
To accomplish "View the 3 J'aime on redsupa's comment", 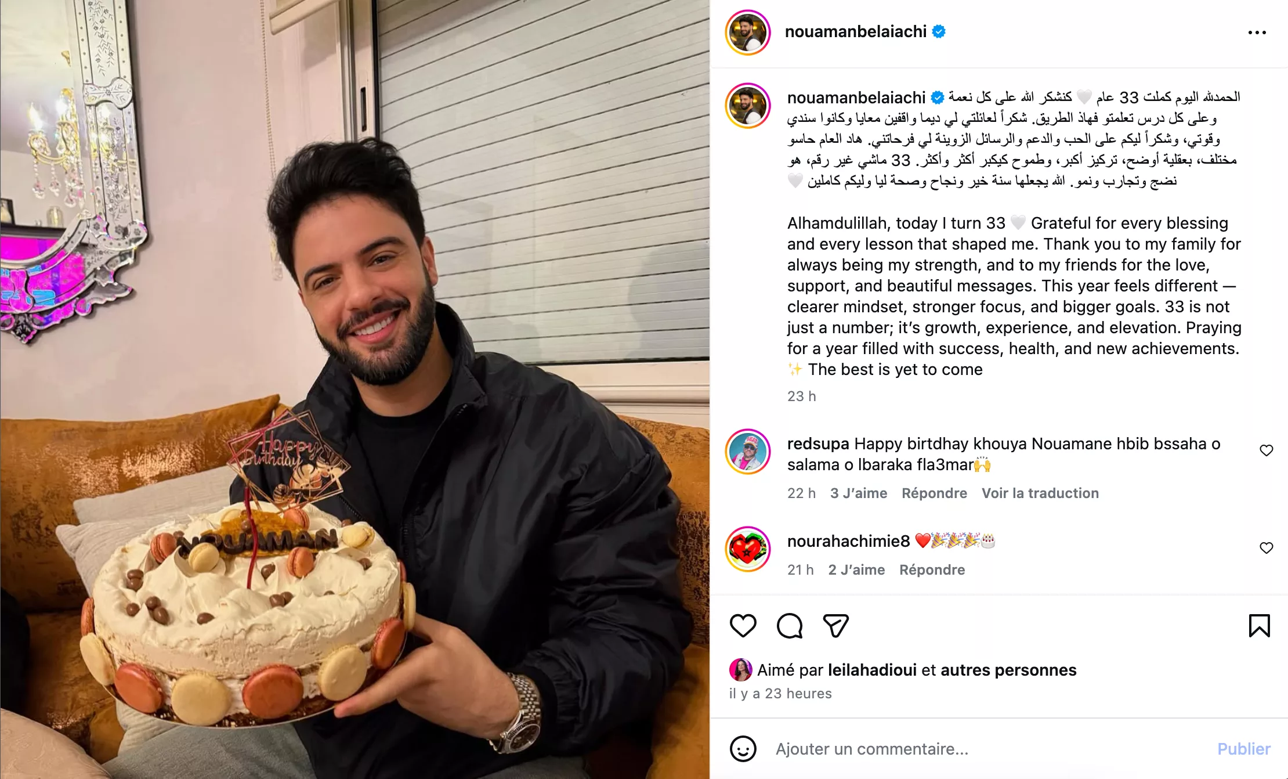I will coord(859,493).
